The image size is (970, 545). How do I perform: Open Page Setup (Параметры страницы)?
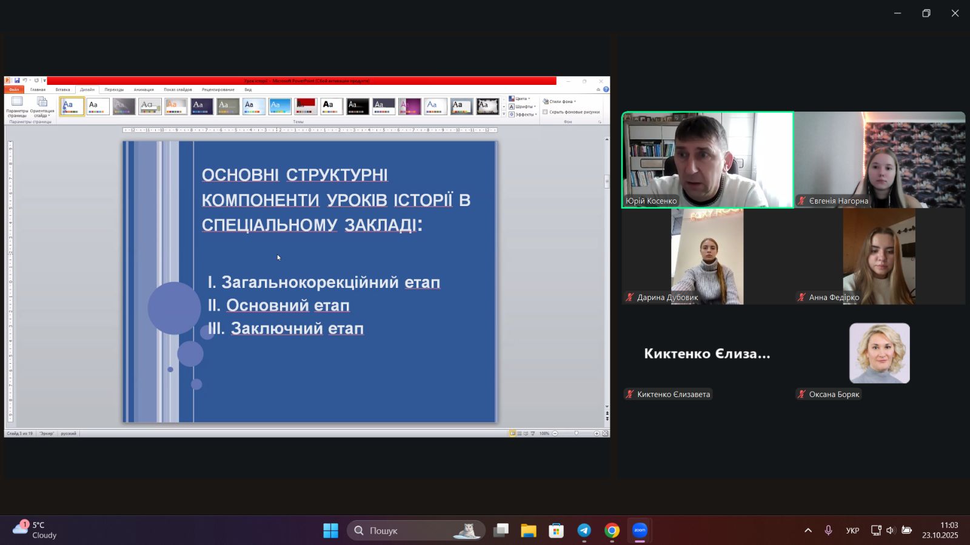coord(17,106)
